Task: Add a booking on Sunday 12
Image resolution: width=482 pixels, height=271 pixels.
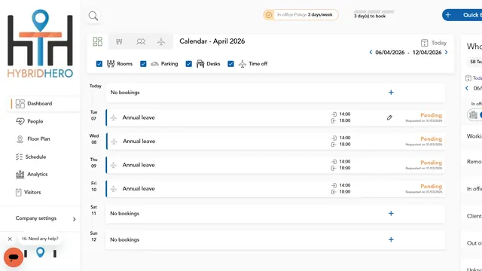Action: click(x=391, y=239)
